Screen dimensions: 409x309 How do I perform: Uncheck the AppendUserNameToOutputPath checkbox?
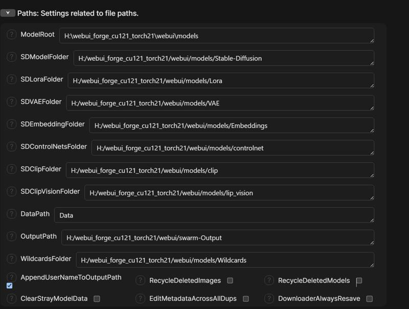tap(9, 286)
